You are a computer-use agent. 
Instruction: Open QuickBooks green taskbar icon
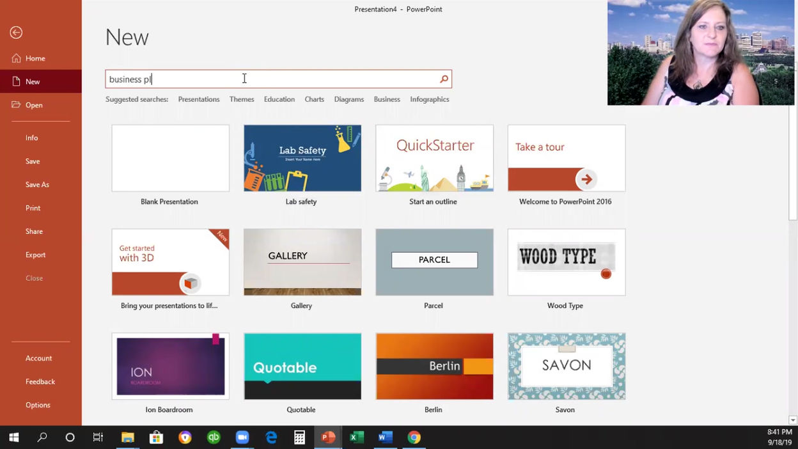(214, 437)
